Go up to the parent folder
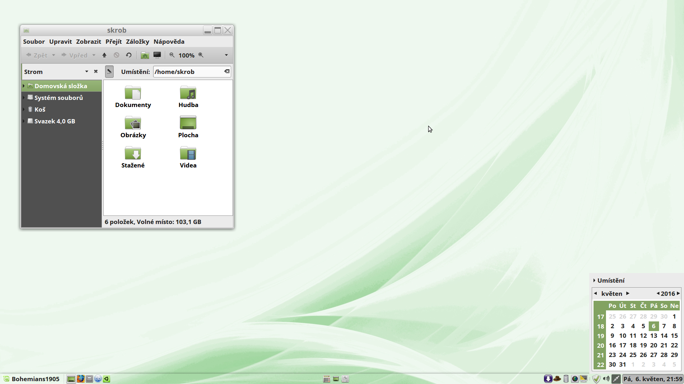684x384 pixels. coord(104,55)
